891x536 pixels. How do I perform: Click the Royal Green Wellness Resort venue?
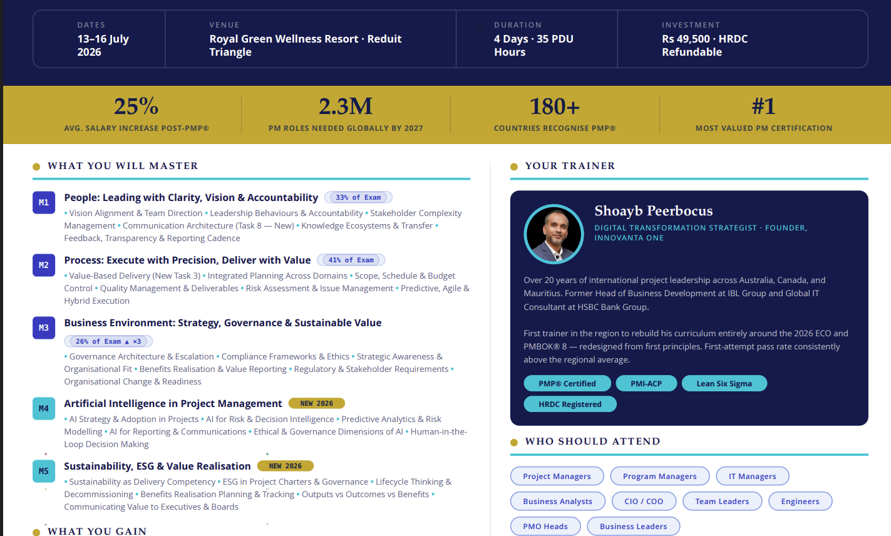(305, 45)
